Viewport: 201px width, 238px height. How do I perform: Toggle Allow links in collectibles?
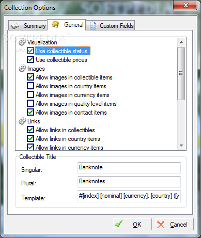pyautogui.click(x=30, y=130)
